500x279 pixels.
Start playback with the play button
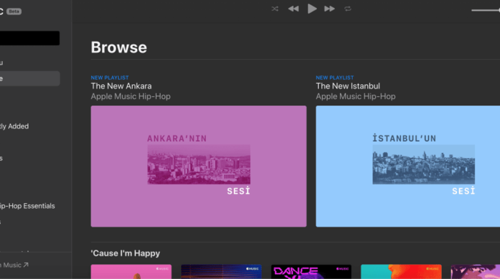pos(312,9)
